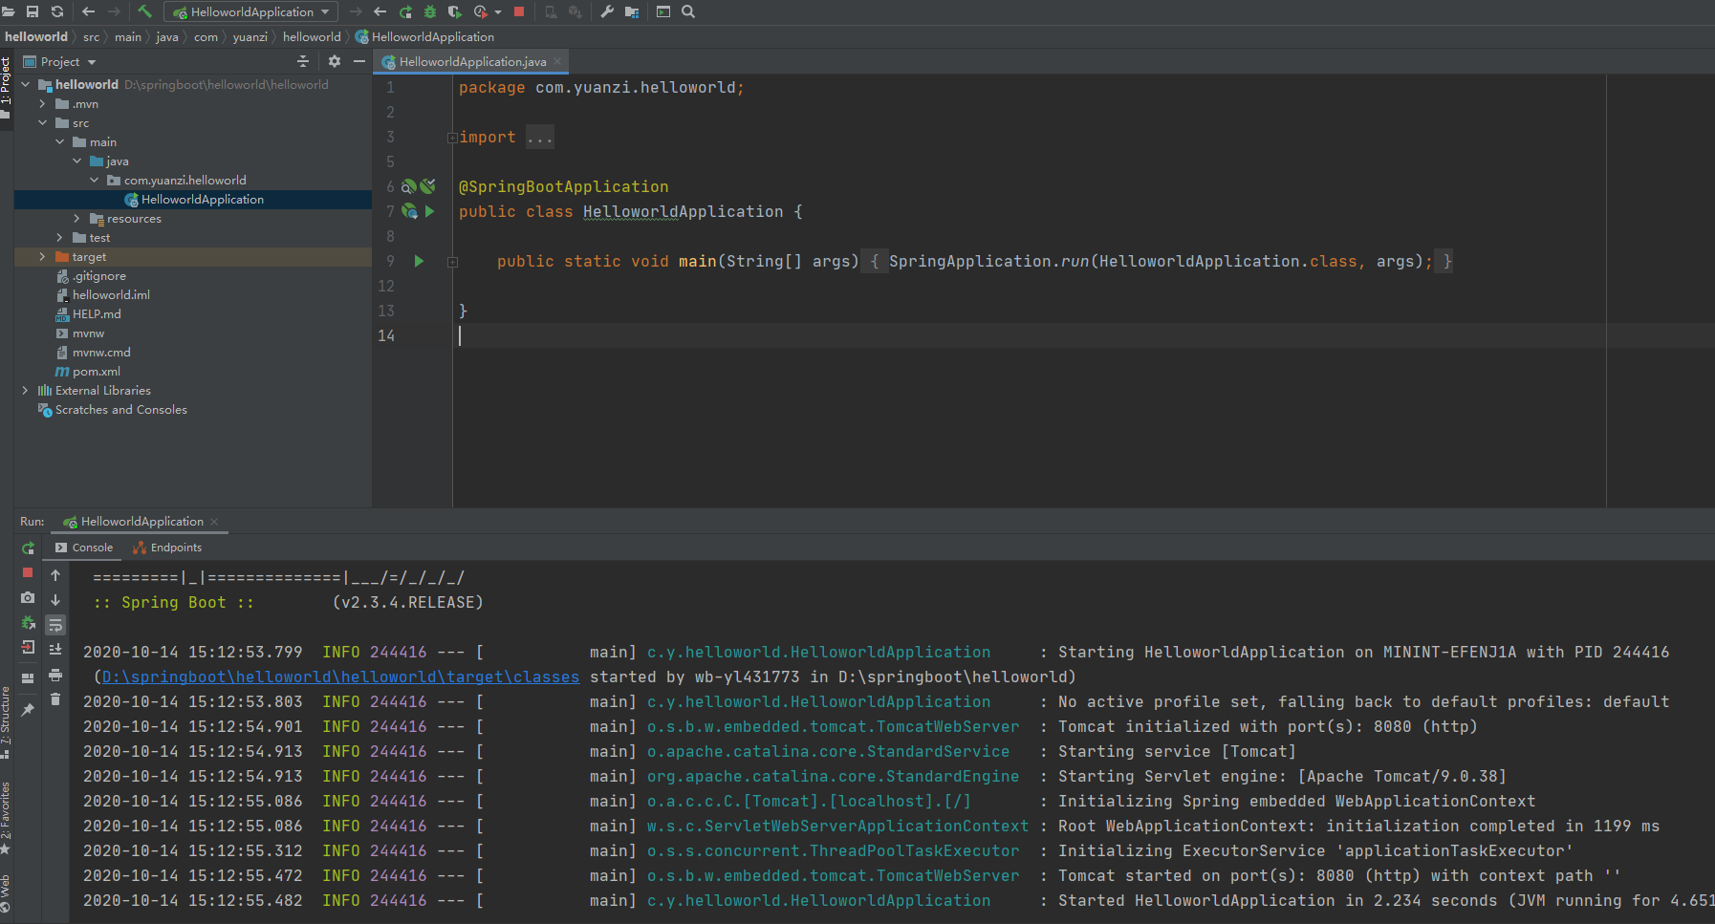Click the Dump Threads camera icon
The height and width of the screenshot is (924, 1715).
pyautogui.click(x=28, y=597)
